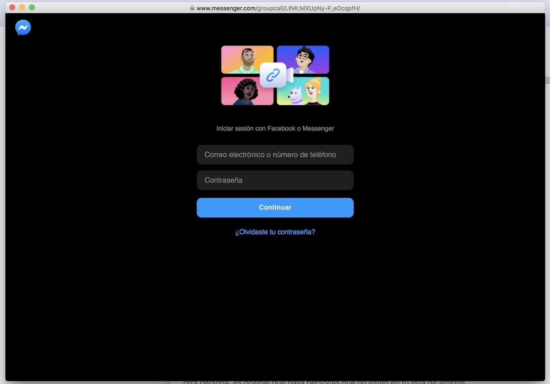
Task: Minimize the window with yellow button
Action: point(22,7)
